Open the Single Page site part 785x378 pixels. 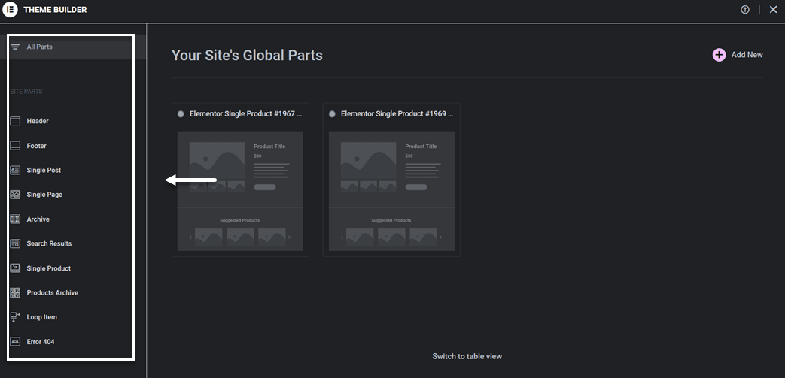point(44,195)
